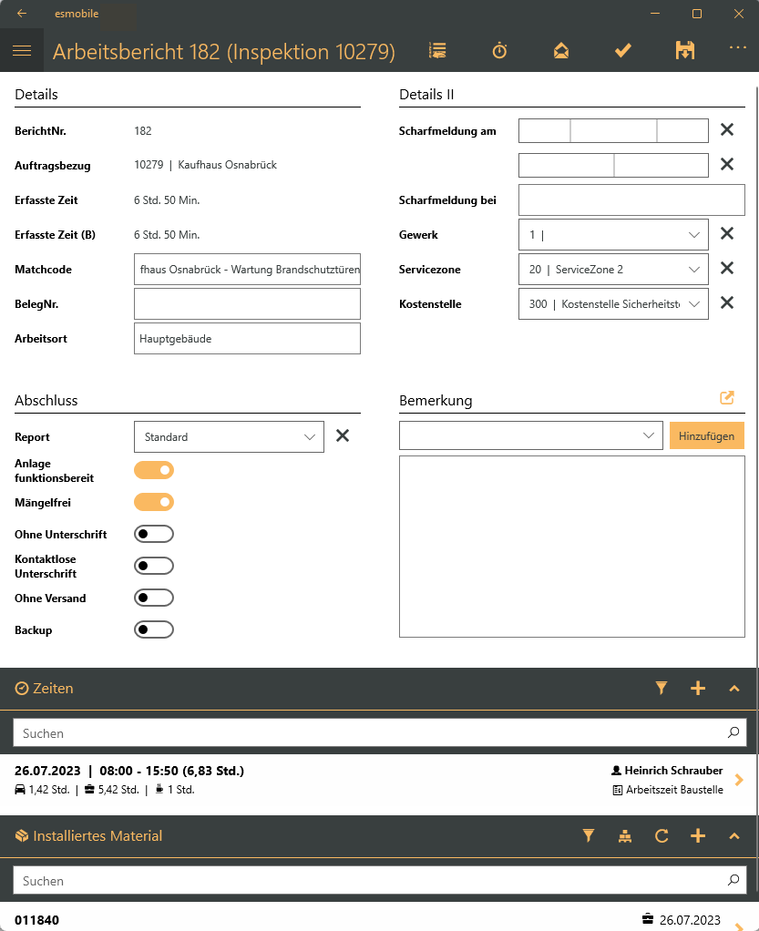Screen dimensions: 759x931
Task: Open the more options ellipsis menu
Action: click(x=738, y=46)
